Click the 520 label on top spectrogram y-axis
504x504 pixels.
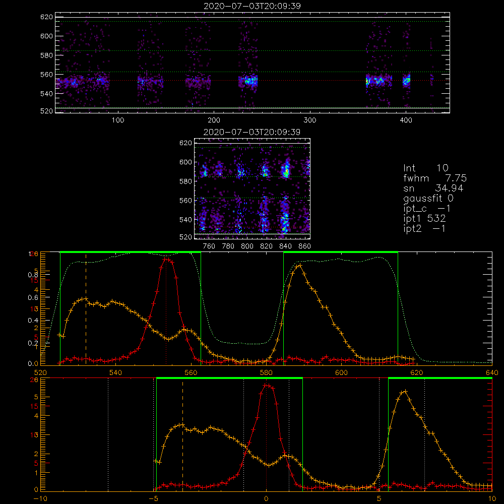click(46, 111)
